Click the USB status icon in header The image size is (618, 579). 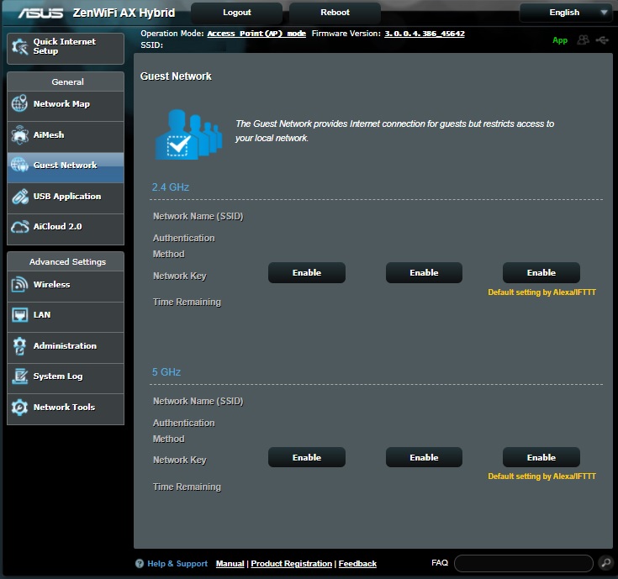602,39
